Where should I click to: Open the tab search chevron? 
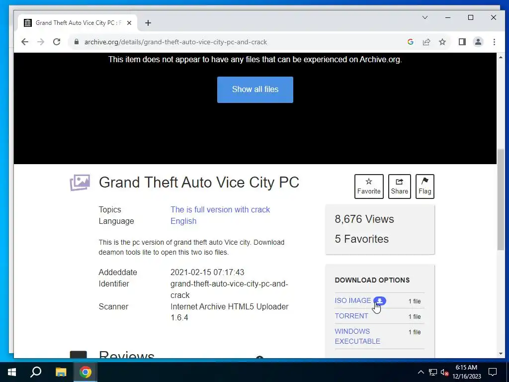tap(425, 17)
